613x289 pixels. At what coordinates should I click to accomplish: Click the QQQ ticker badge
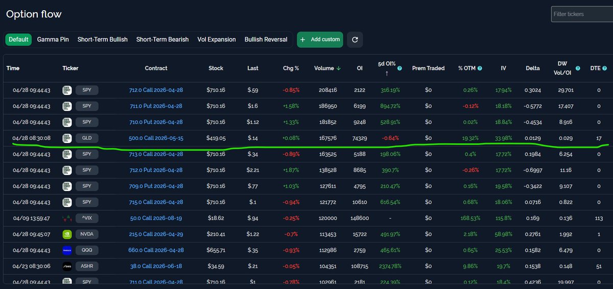coord(87,250)
